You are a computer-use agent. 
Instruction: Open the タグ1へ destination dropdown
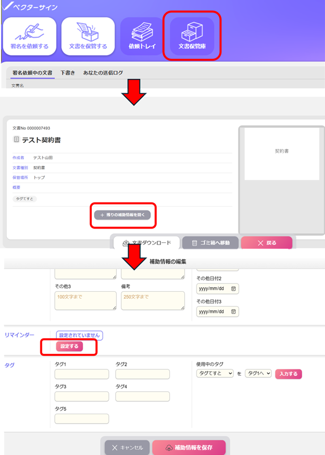pyautogui.click(x=258, y=374)
